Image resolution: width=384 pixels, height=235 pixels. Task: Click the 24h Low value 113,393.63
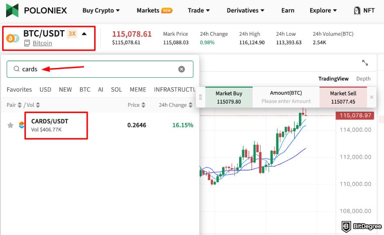[x=289, y=43]
